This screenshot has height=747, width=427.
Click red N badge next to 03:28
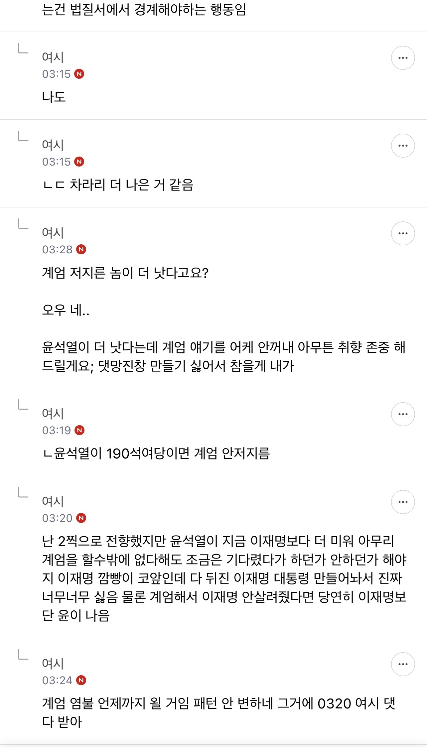coord(81,249)
